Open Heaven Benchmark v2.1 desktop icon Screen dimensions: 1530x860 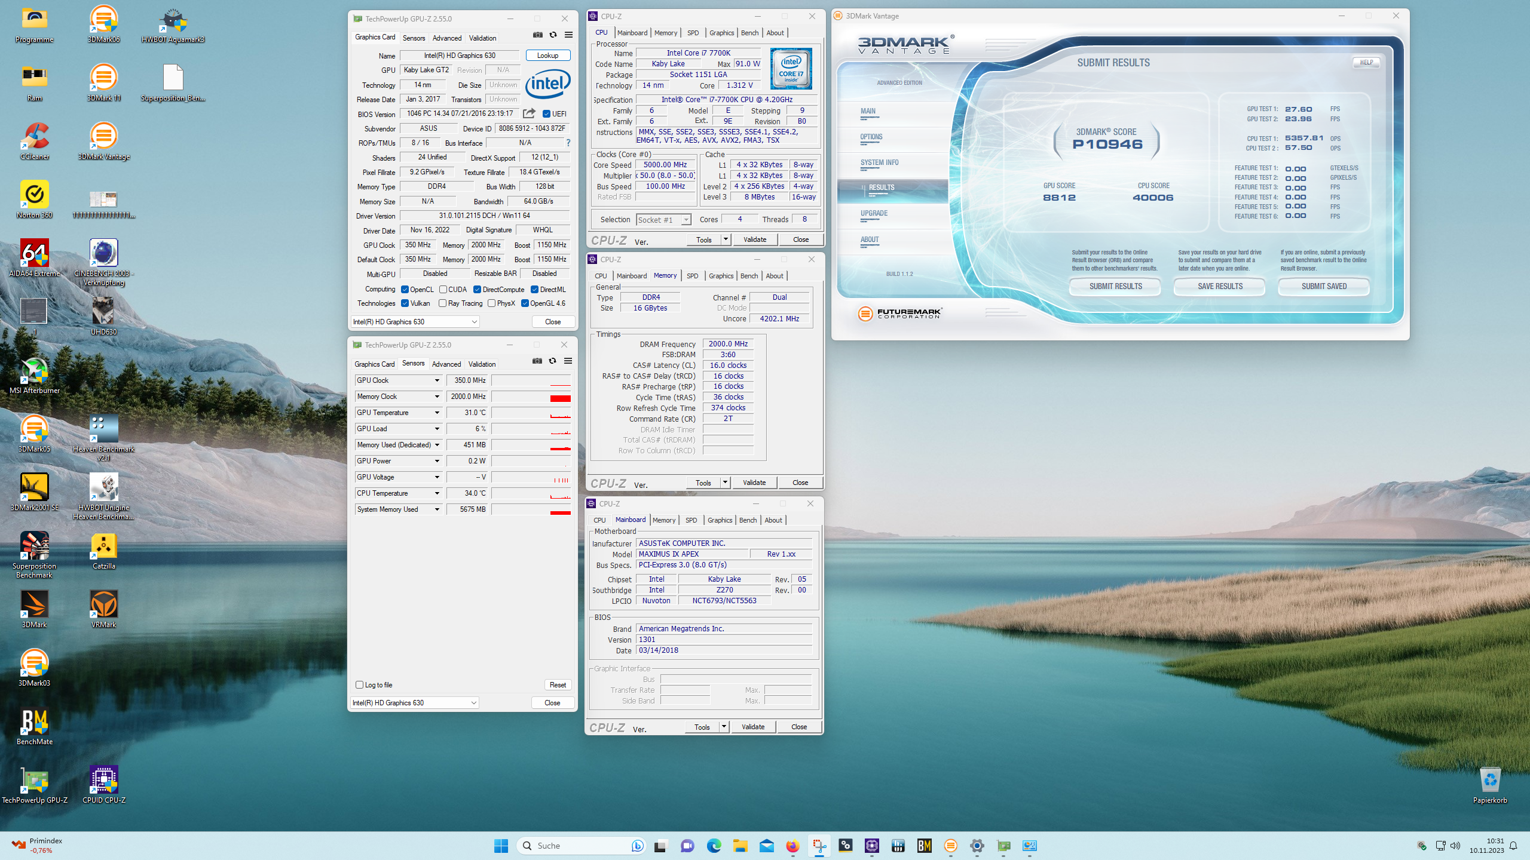(103, 438)
